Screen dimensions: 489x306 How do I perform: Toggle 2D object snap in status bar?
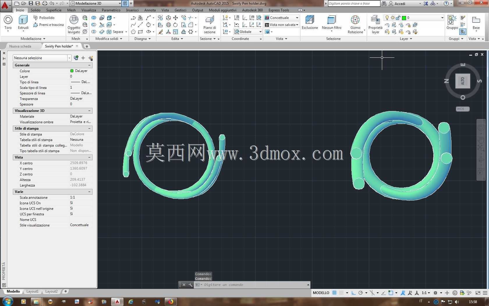coord(391,293)
